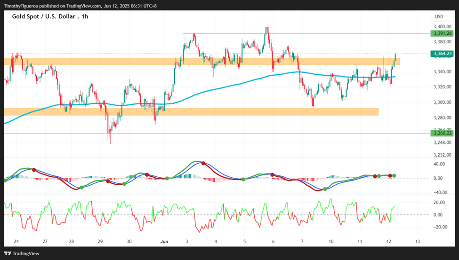Click the 3,400.00 price axis value

pos(443,26)
